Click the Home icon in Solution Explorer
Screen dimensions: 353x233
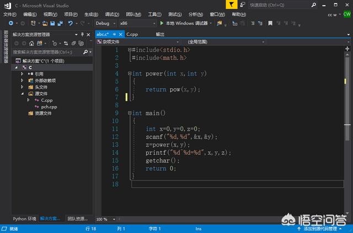point(32,43)
